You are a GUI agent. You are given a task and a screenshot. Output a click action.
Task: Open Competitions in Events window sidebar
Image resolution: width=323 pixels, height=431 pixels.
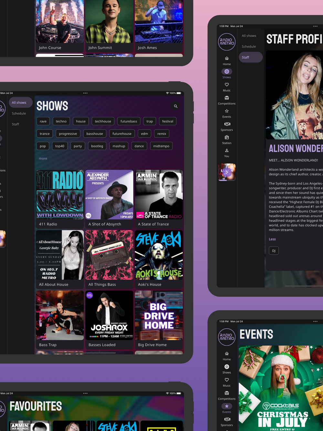tap(227, 393)
